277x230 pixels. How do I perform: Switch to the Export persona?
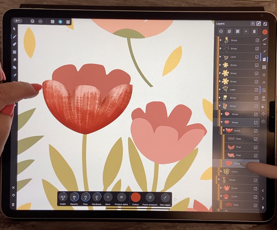[68, 22]
